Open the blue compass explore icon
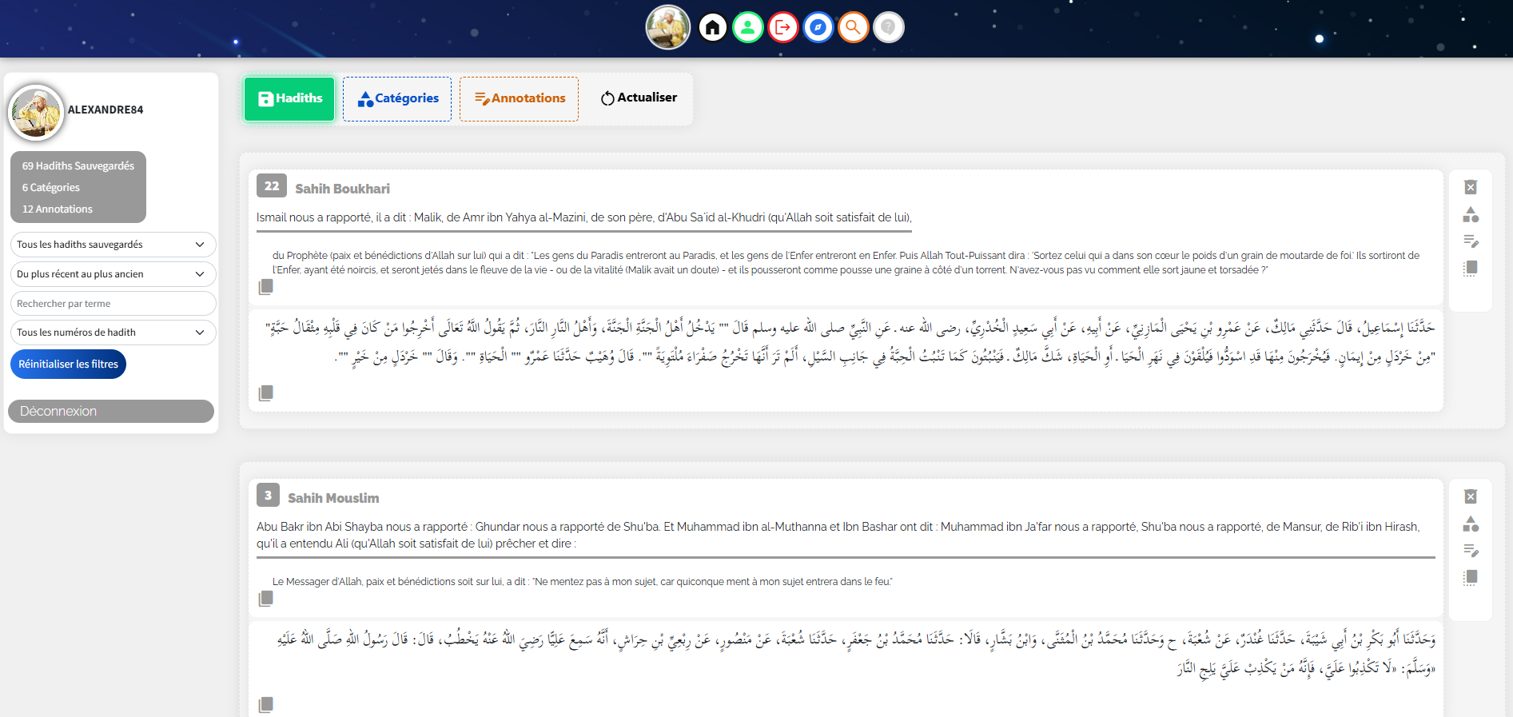 click(x=818, y=28)
